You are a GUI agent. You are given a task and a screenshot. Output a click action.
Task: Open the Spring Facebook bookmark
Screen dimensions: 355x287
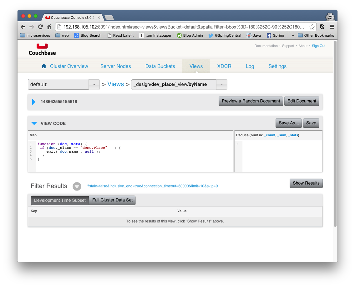click(275, 35)
